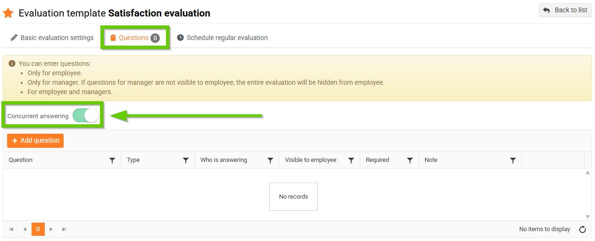
Task: Open the Basic evaluation settings tab
Action: tap(52, 38)
